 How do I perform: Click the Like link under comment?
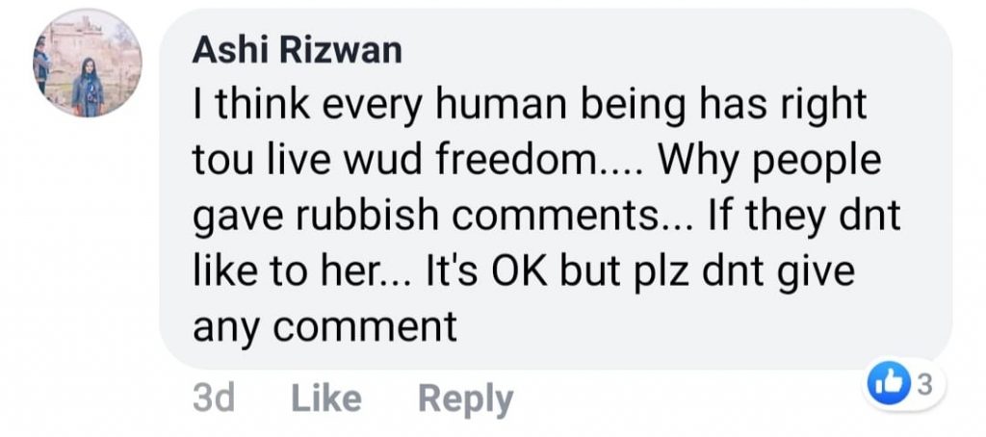326,398
